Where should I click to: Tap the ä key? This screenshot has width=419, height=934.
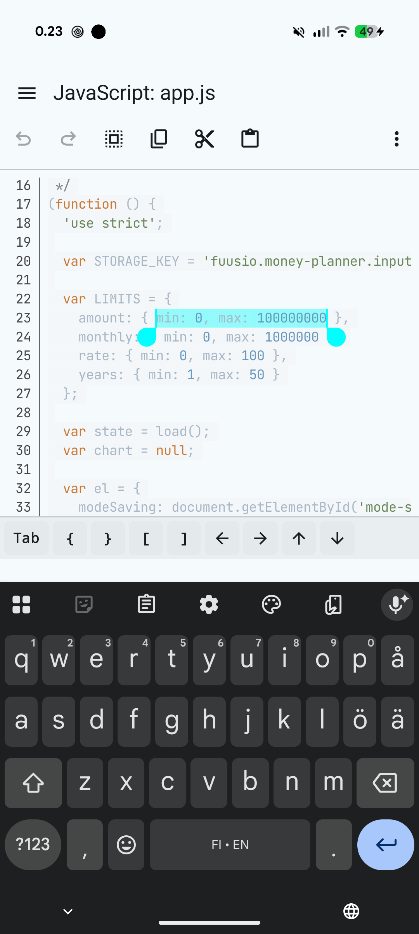pos(397,721)
